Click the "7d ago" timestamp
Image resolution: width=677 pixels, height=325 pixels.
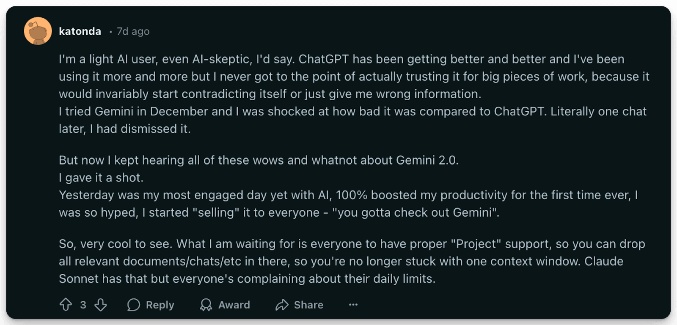coord(132,31)
